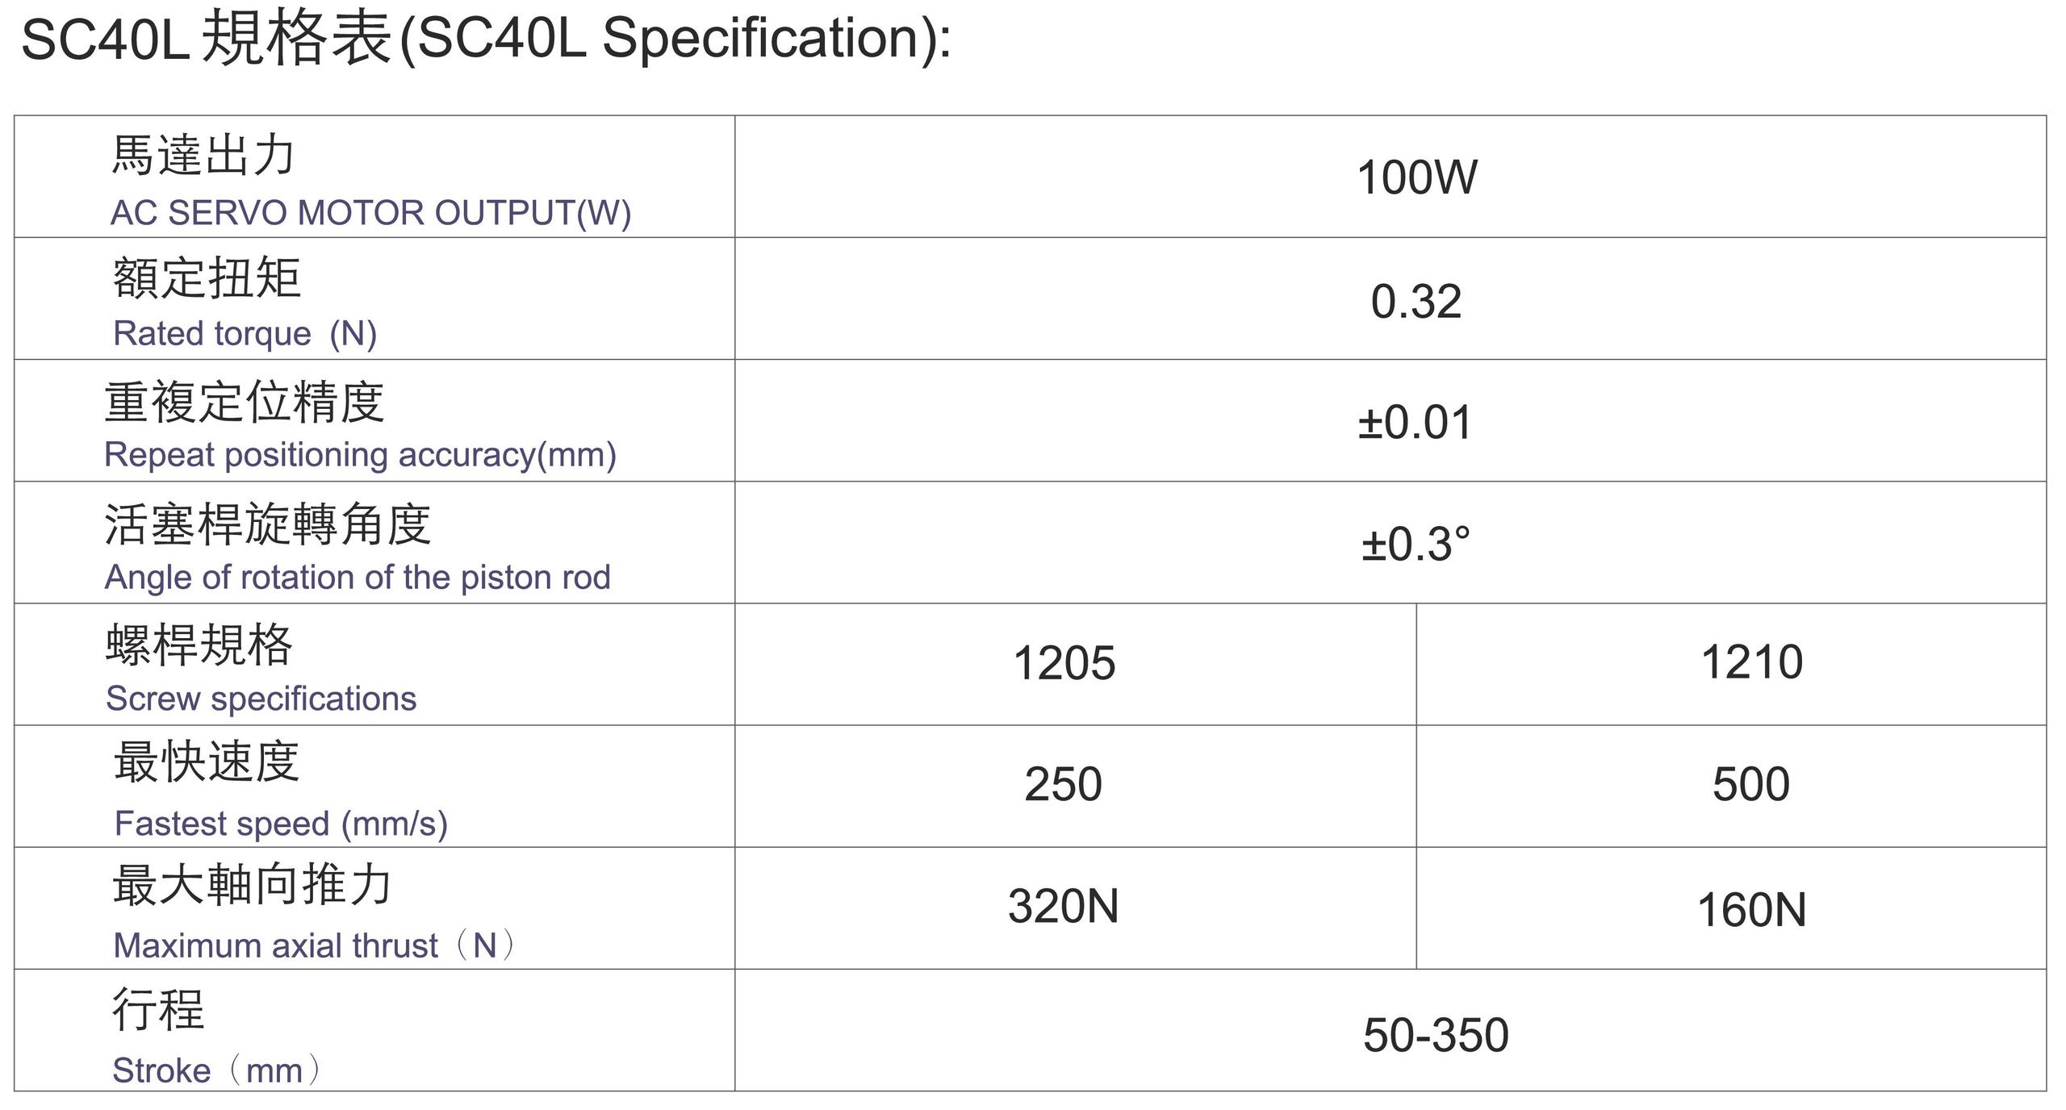This screenshot has width=2066, height=1110.
Task: Click the 320N axial thrust value
Action: [x=1063, y=906]
